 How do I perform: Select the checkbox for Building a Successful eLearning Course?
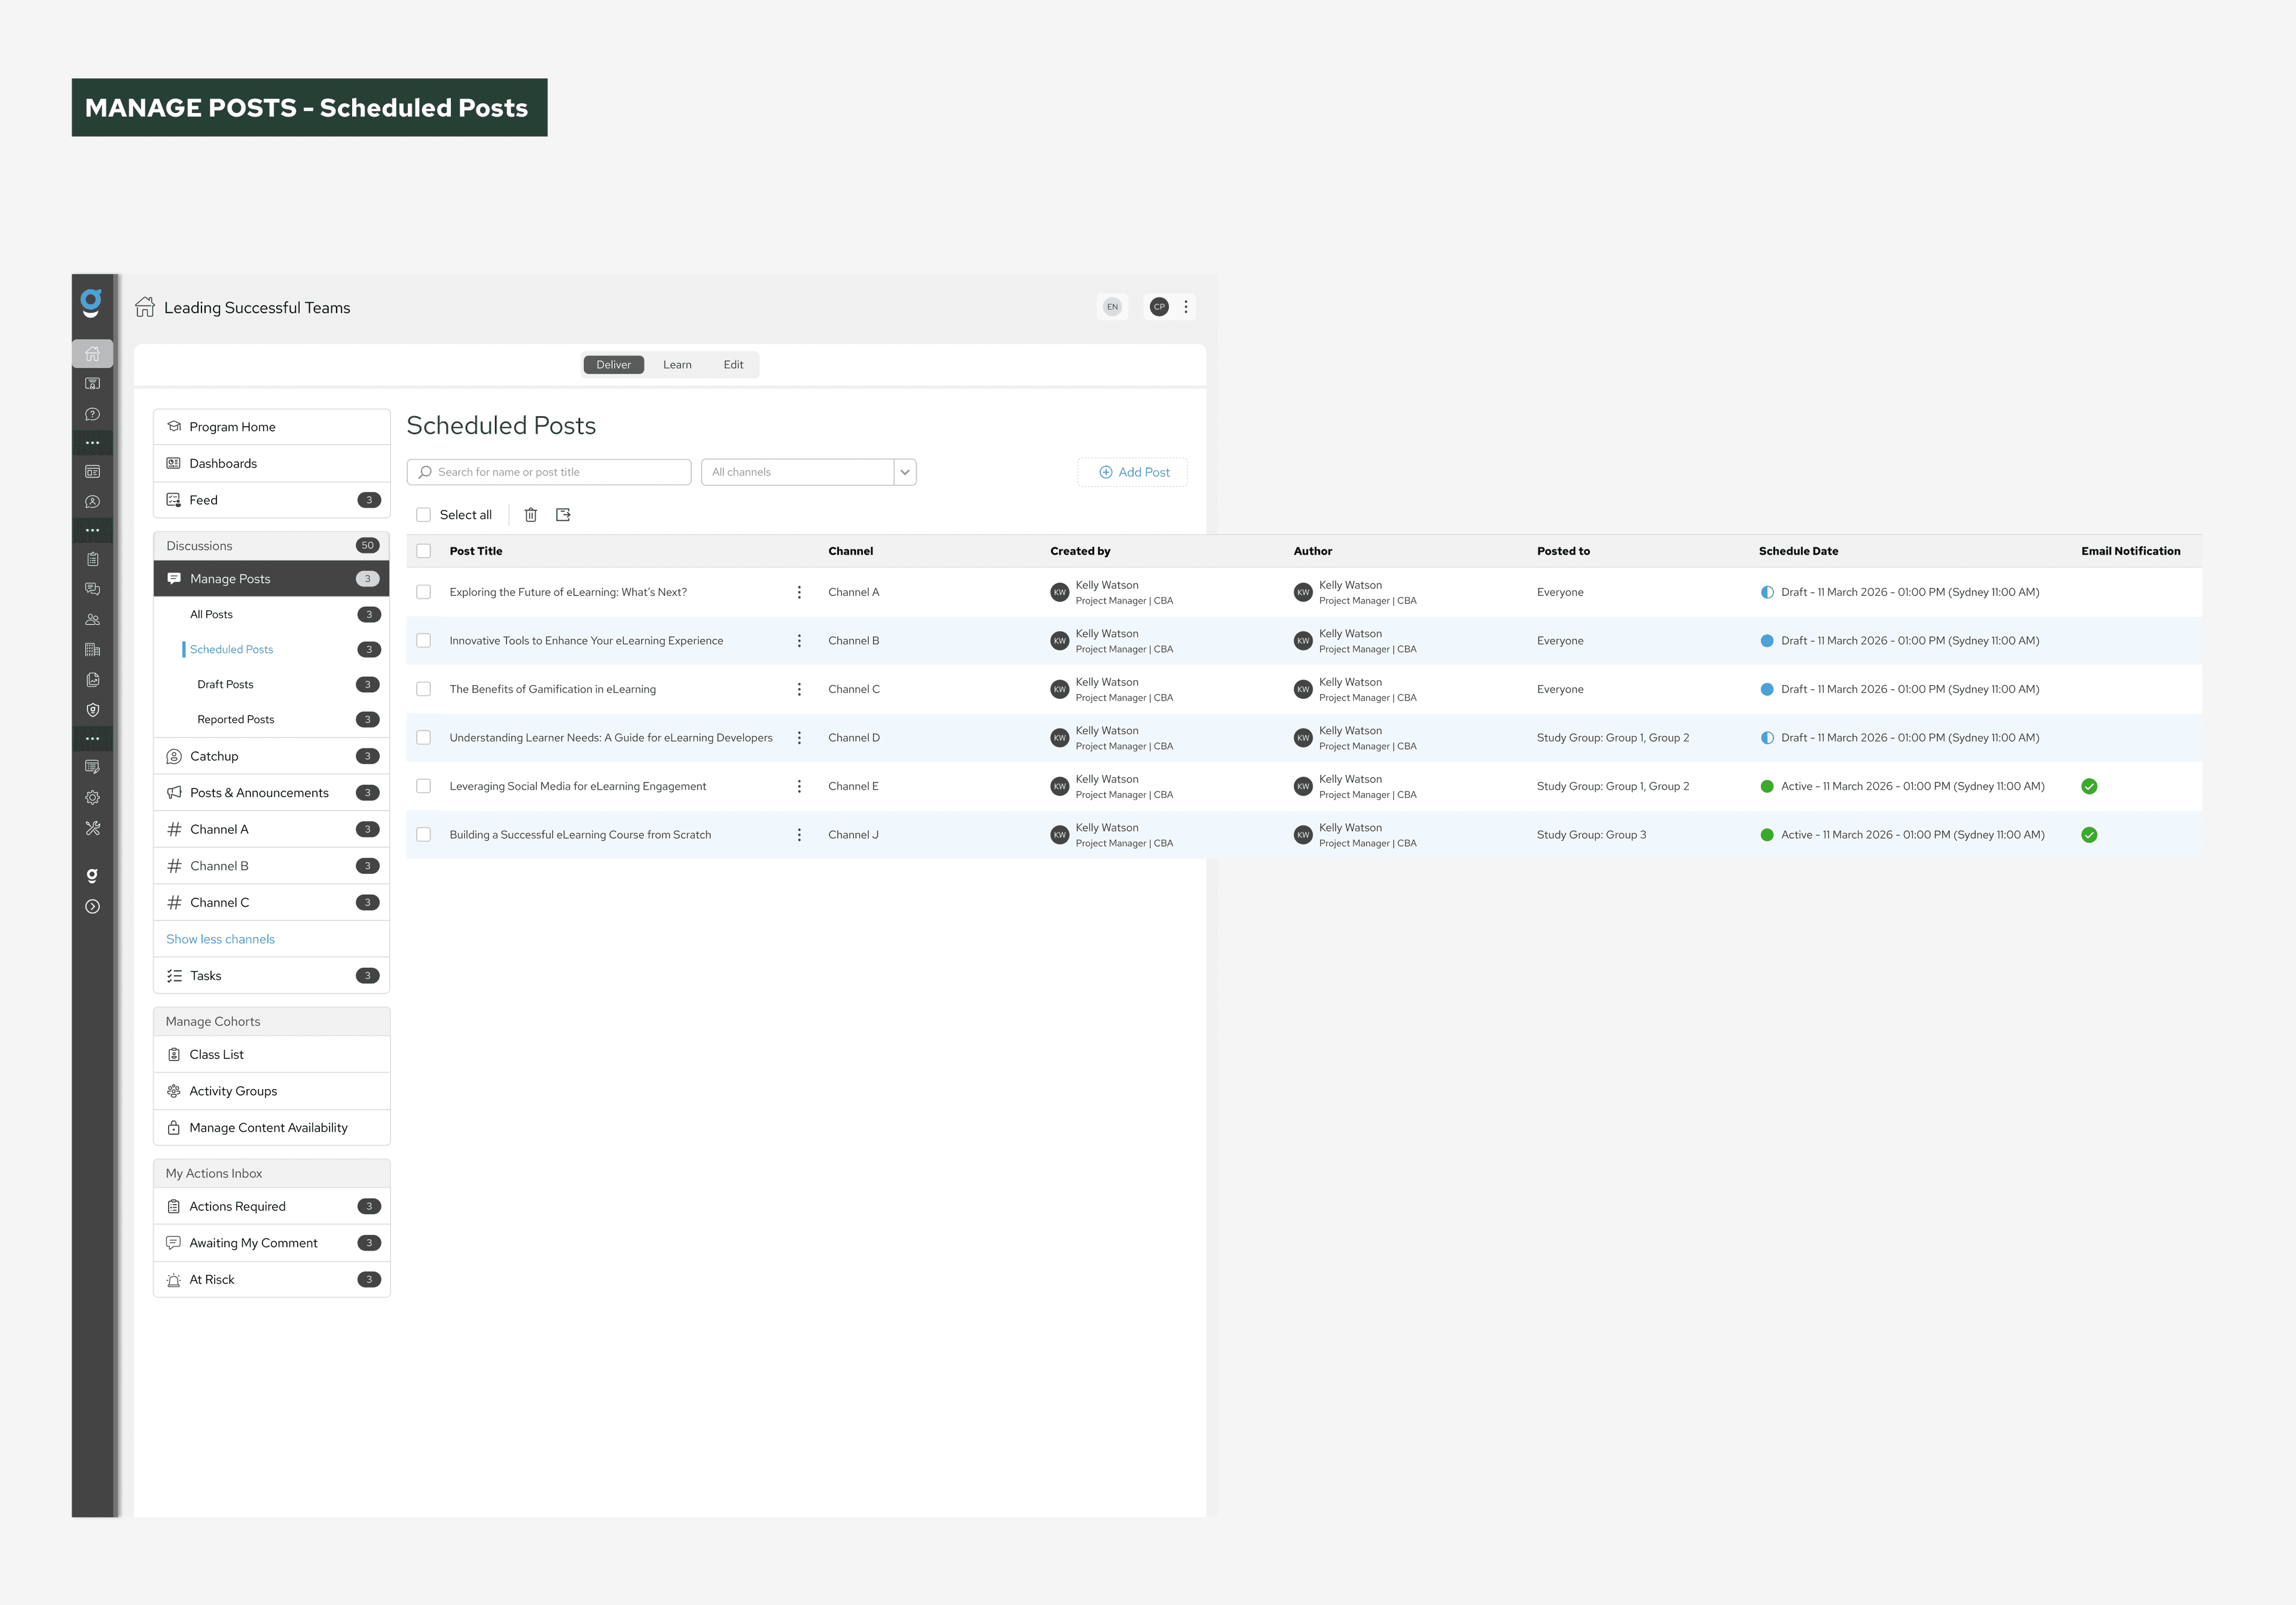[424, 835]
